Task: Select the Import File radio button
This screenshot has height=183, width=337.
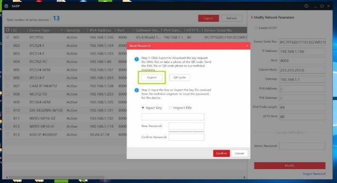Action: point(170,108)
